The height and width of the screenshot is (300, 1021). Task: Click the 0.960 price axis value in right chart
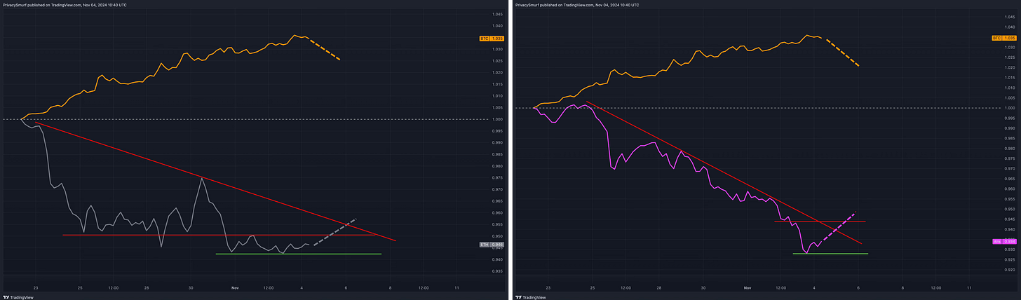[x=1008, y=189]
